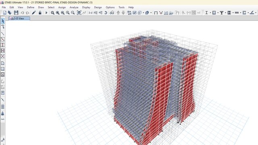Screen dimensions: 258x145
Task: Open the extruded view icon dropdown arrow
Action: click(151, 12)
